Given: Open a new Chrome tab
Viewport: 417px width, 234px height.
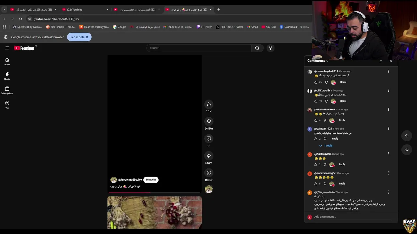Looking at the screenshot, I should click(218, 10).
